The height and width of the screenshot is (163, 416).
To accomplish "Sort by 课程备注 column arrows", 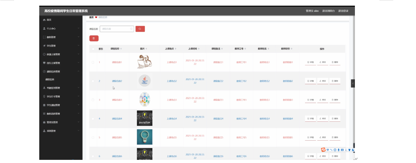I will (222, 49).
